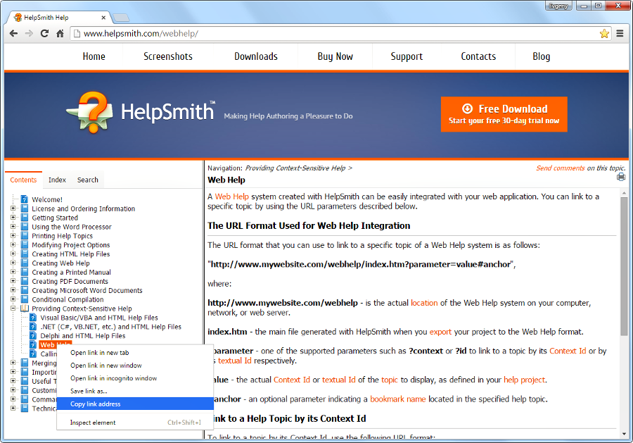Click the book icon beside Modifying Project Options

pos(25,244)
